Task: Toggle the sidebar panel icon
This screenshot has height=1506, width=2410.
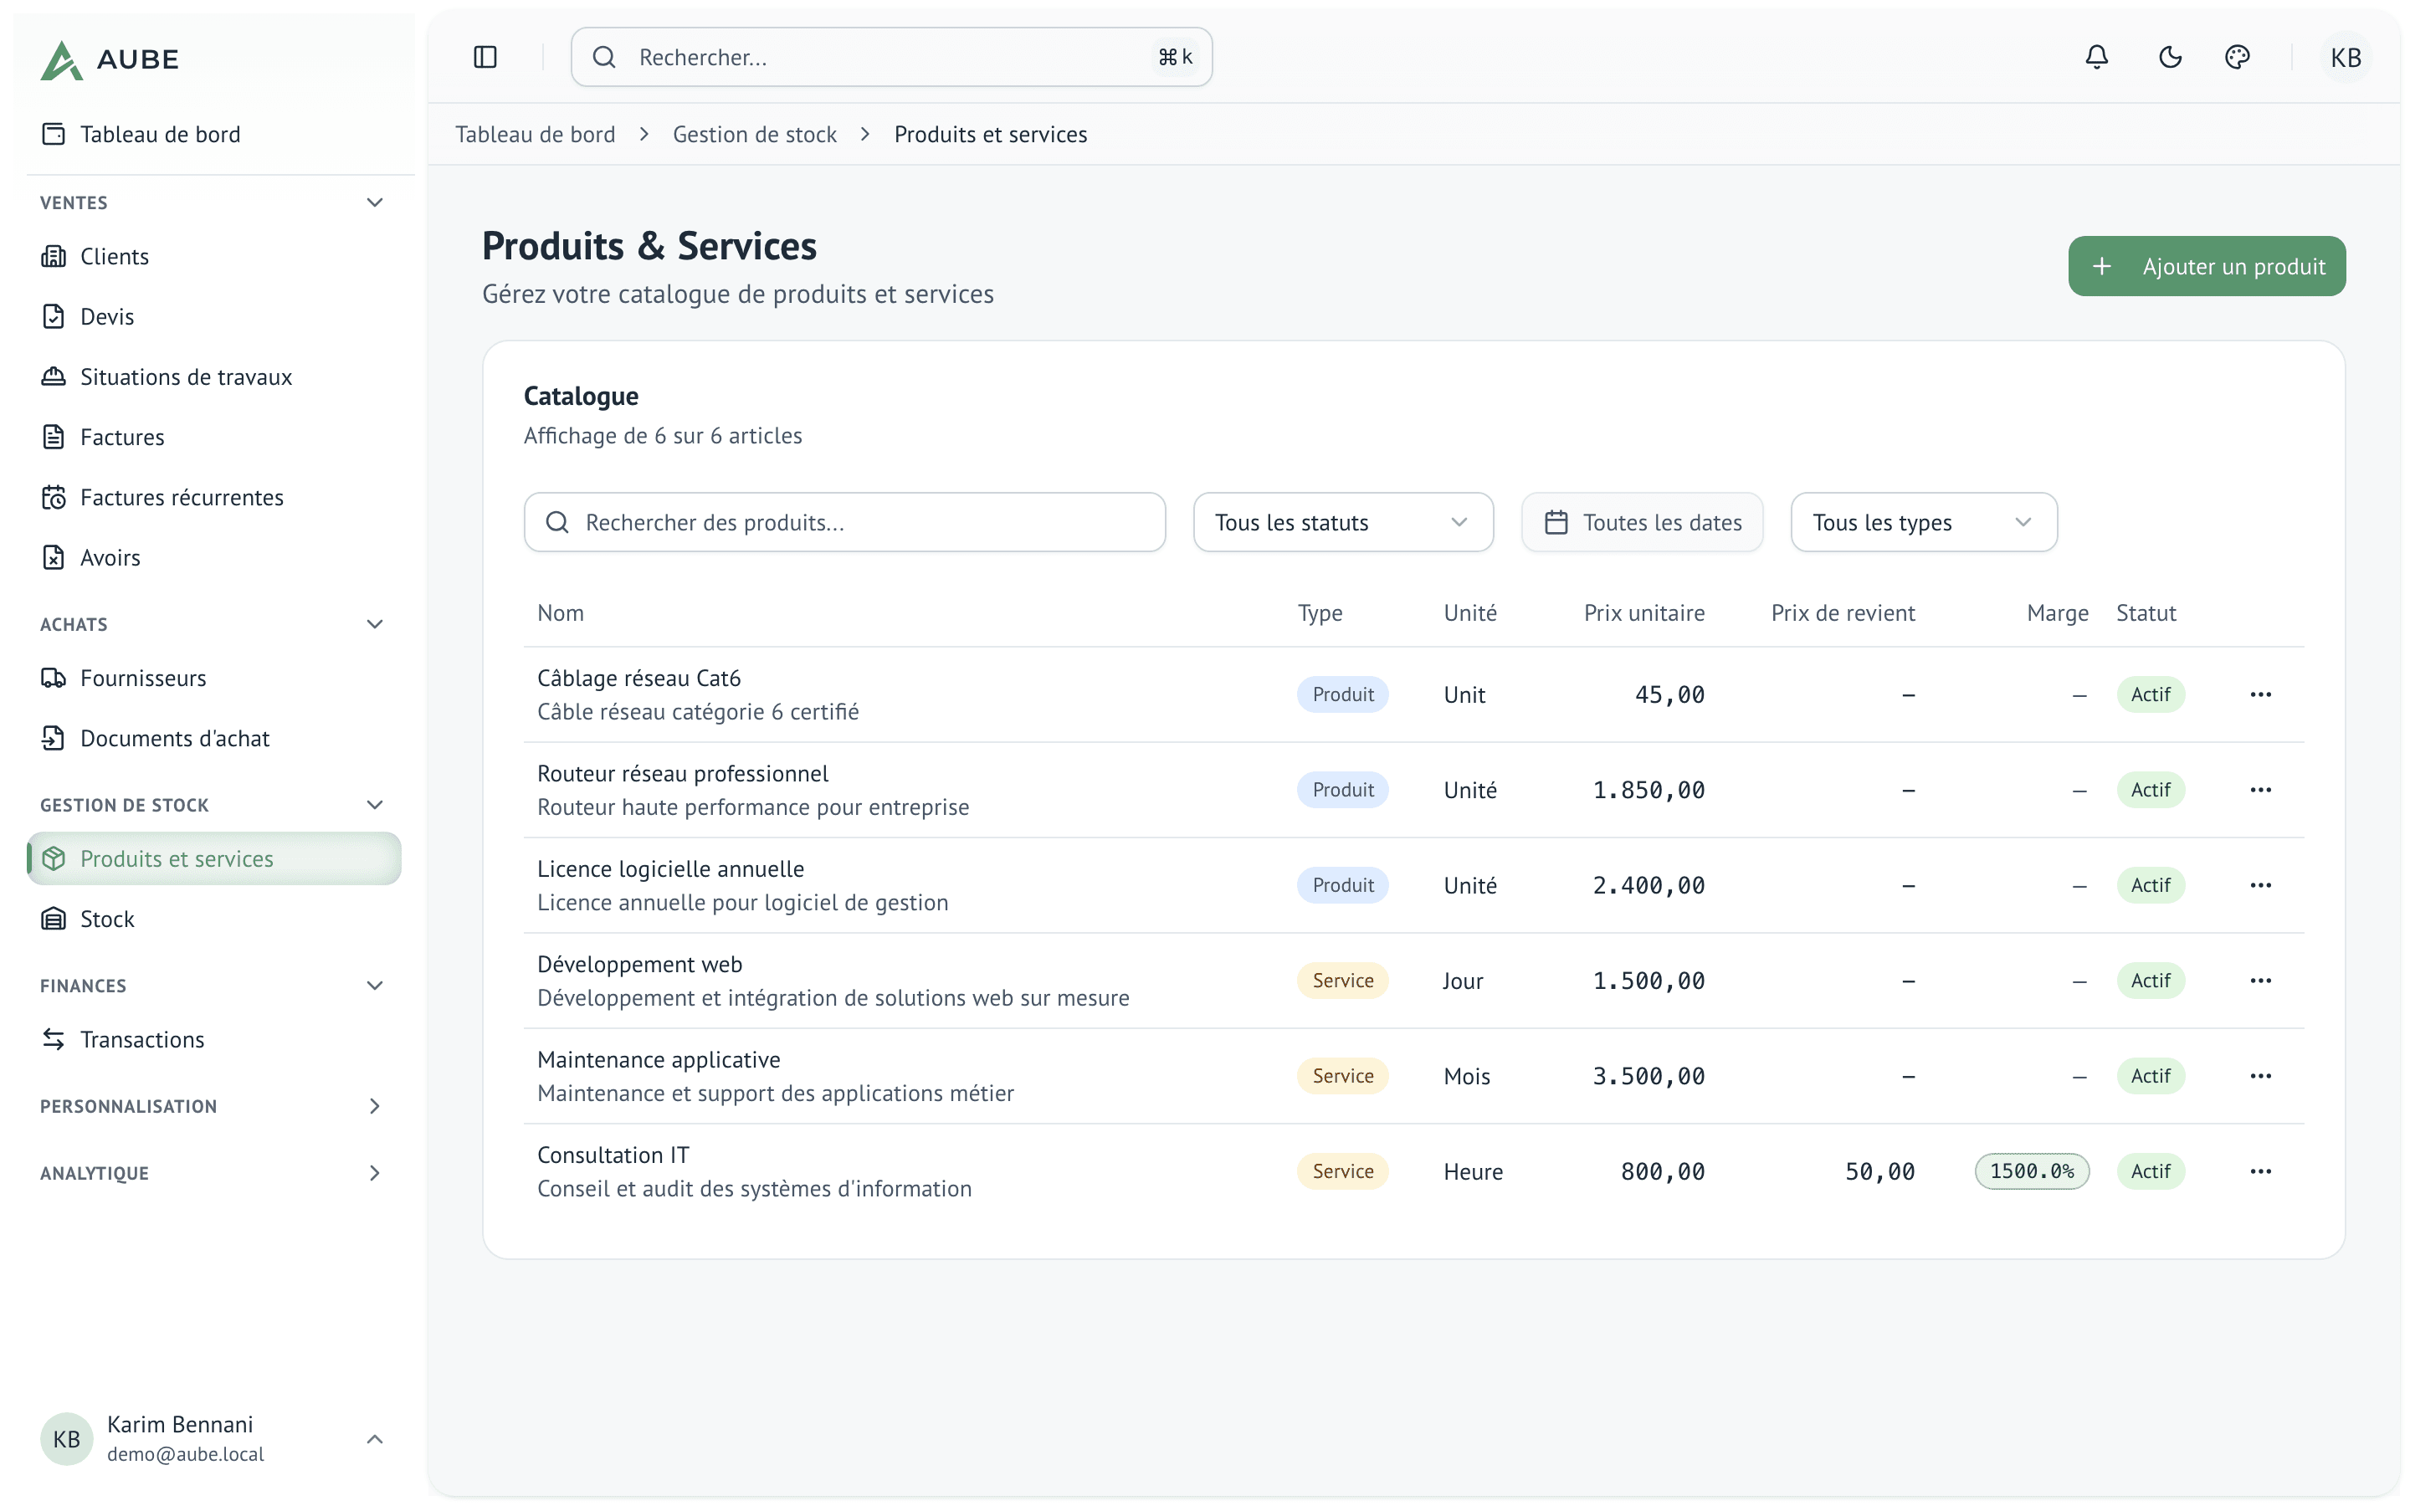Action: click(485, 57)
